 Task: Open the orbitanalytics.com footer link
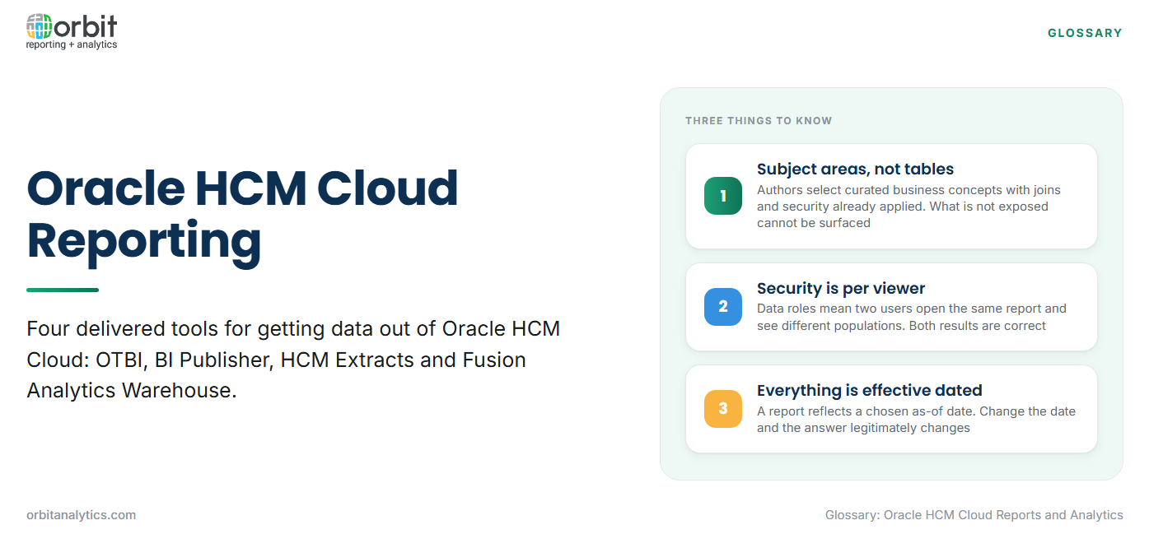[x=81, y=515]
